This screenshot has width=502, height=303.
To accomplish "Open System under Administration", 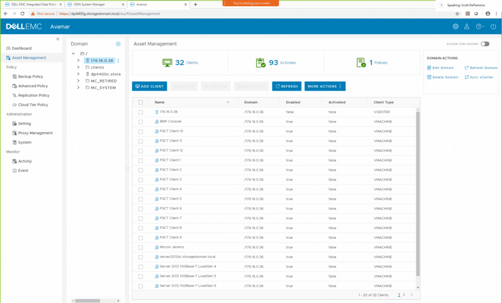I will (x=25, y=142).
